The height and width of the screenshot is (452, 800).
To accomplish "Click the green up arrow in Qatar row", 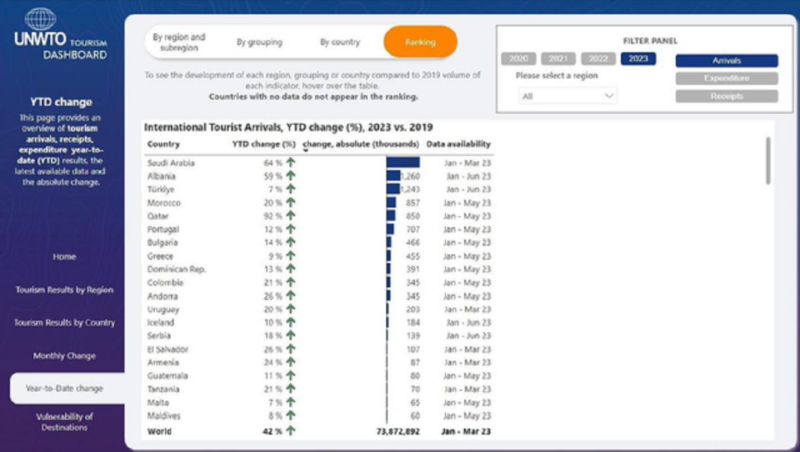I will (291, 215).
